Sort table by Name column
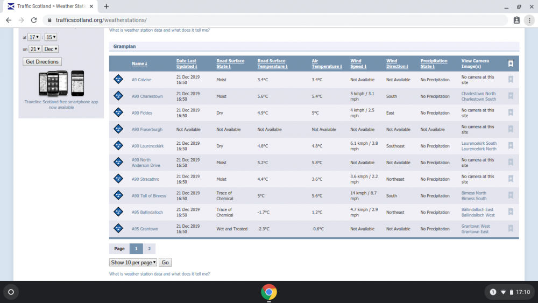 point(139,64)
